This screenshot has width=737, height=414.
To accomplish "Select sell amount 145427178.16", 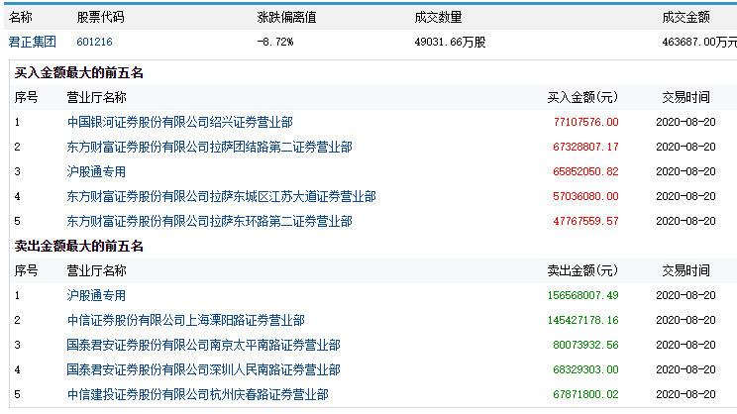I will click(x=582, y=321).
